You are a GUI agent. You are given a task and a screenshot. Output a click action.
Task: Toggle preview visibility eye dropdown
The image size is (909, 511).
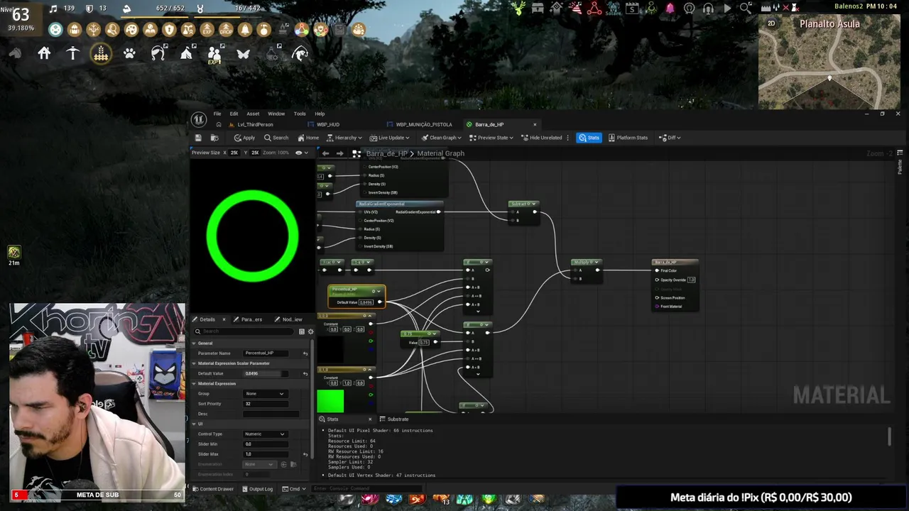click(302, 153)
